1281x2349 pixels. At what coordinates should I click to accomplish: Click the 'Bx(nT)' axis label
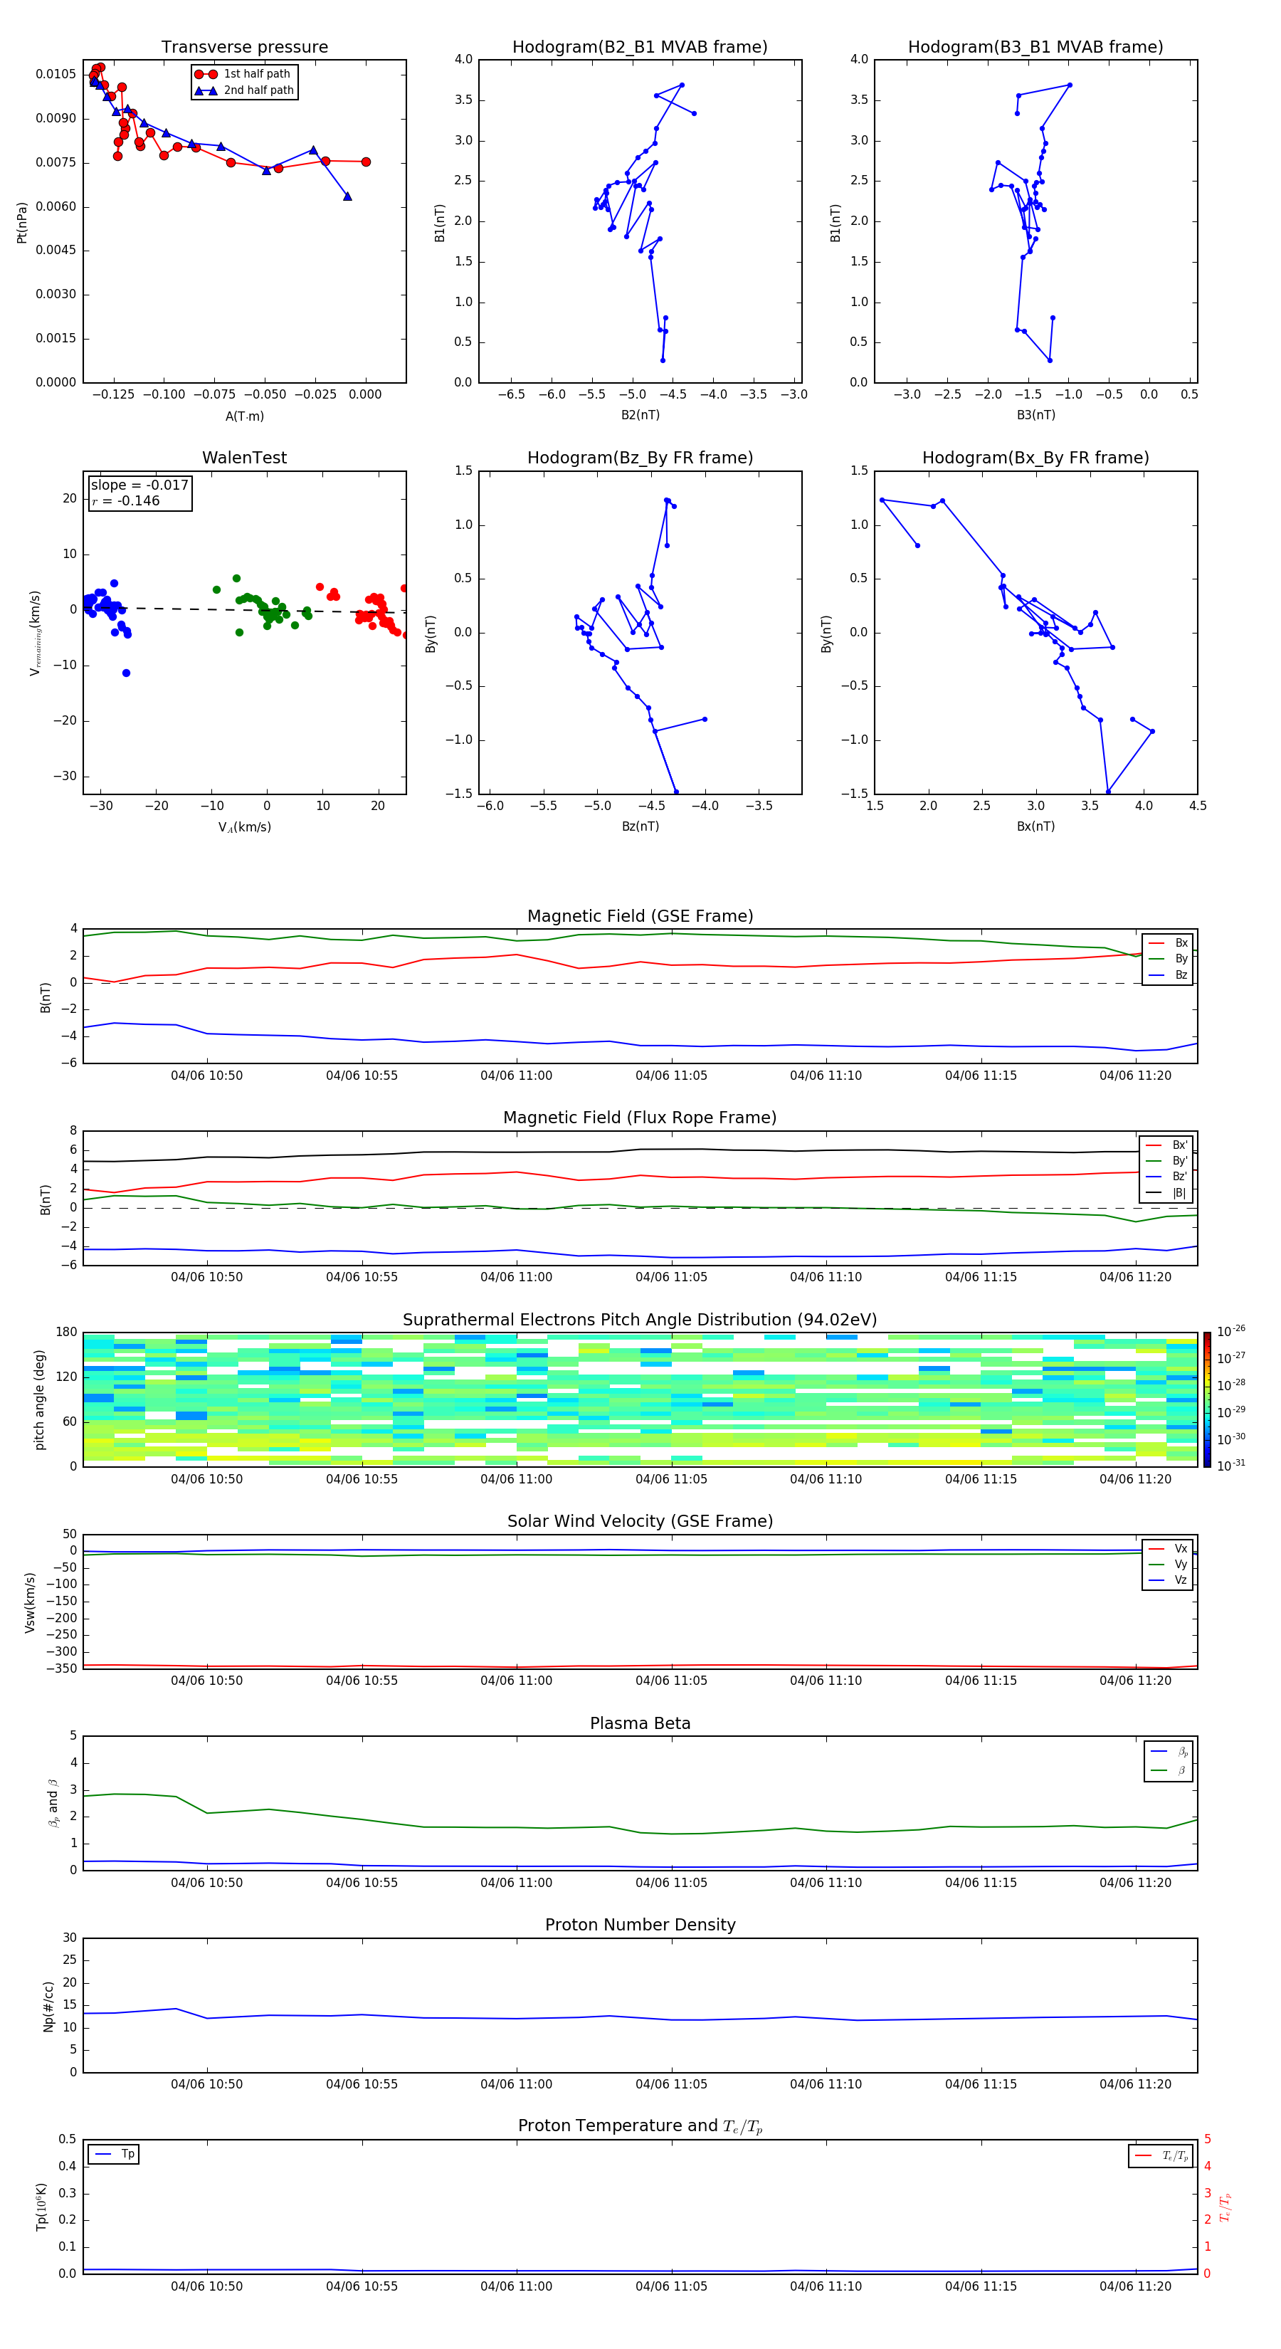click(x=1035, y=826)
